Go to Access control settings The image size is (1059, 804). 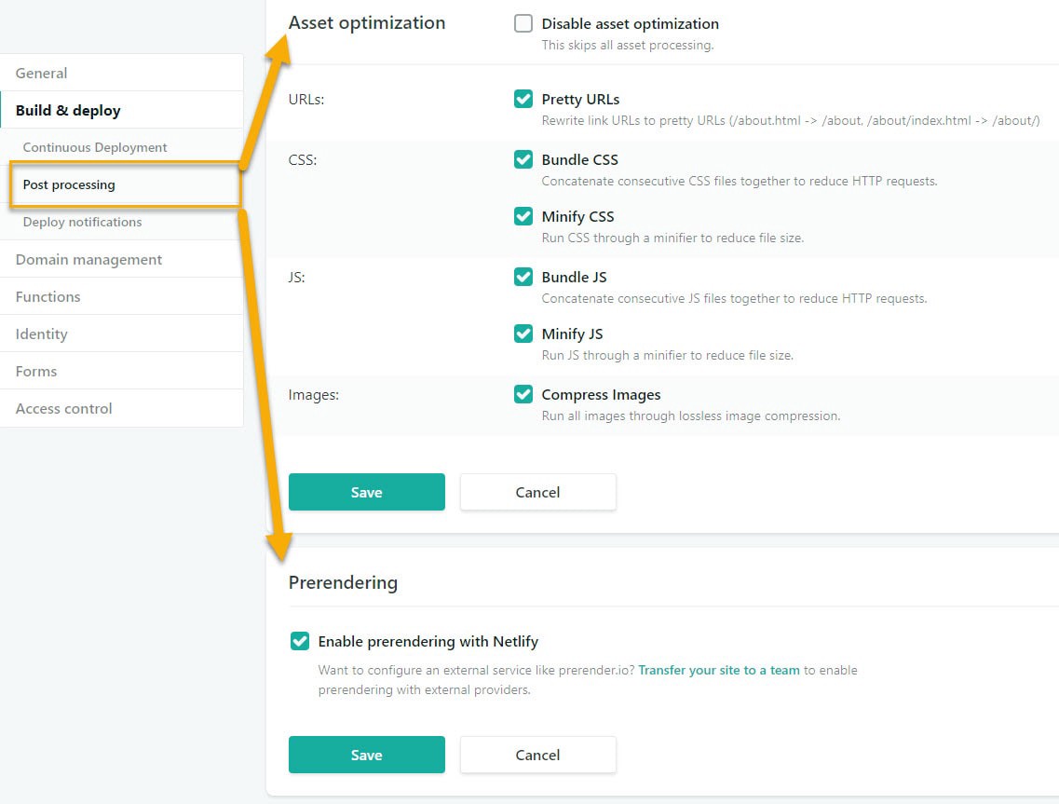pos(63,408)
